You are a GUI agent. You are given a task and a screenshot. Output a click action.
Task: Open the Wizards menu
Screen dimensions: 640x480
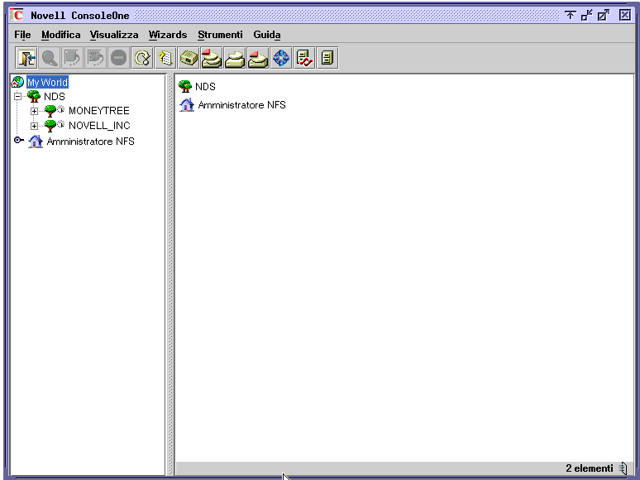(x=168, y=35)
